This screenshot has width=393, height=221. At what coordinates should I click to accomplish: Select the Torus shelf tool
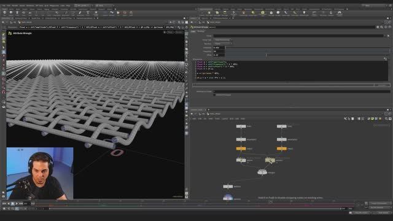[x=23, y=13]
